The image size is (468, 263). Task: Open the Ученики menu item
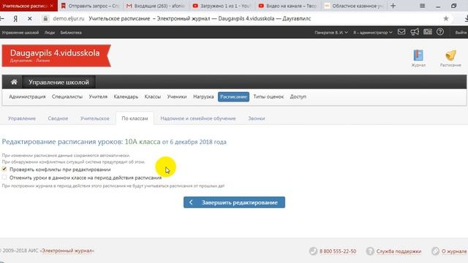177,96
